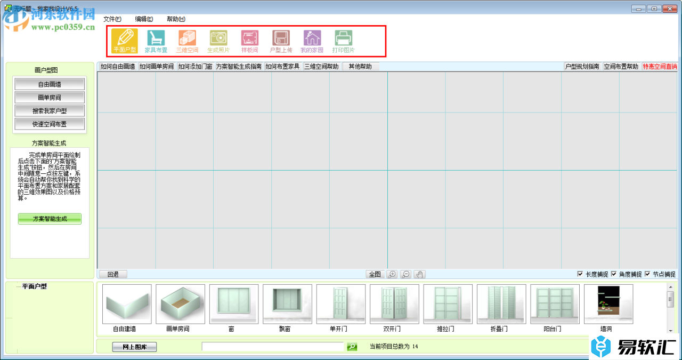Screen dimensions: 682x360
Task: Click the 回退 undo button
Action: (x=113, y=274)
